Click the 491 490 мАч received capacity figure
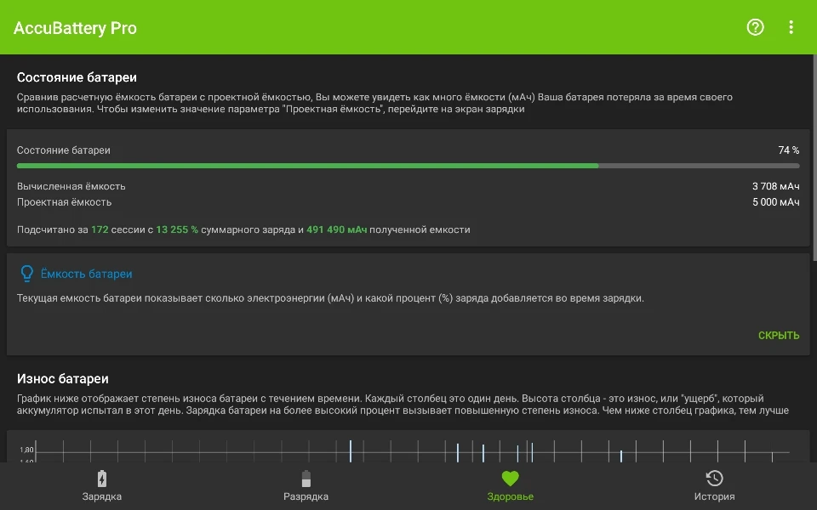The image size is (817, 510). tap(337, 229)
